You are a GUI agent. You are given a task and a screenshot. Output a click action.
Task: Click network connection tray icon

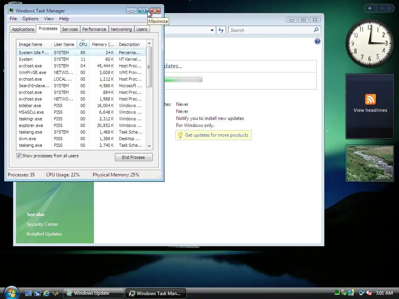pyautogui.click(x=362, y=293)
